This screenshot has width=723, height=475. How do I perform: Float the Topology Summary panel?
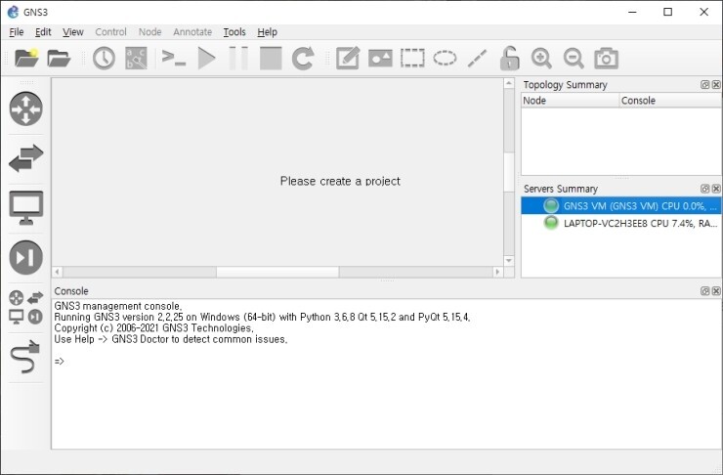pos(705,84)
